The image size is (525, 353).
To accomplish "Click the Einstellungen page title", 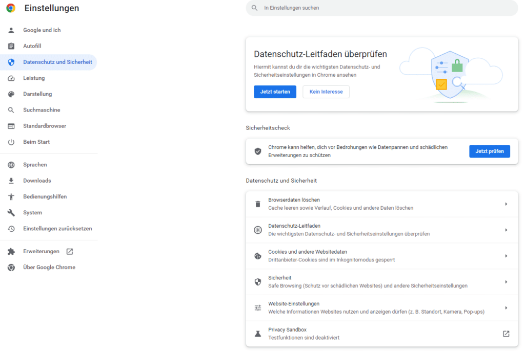I will point(52,8).
